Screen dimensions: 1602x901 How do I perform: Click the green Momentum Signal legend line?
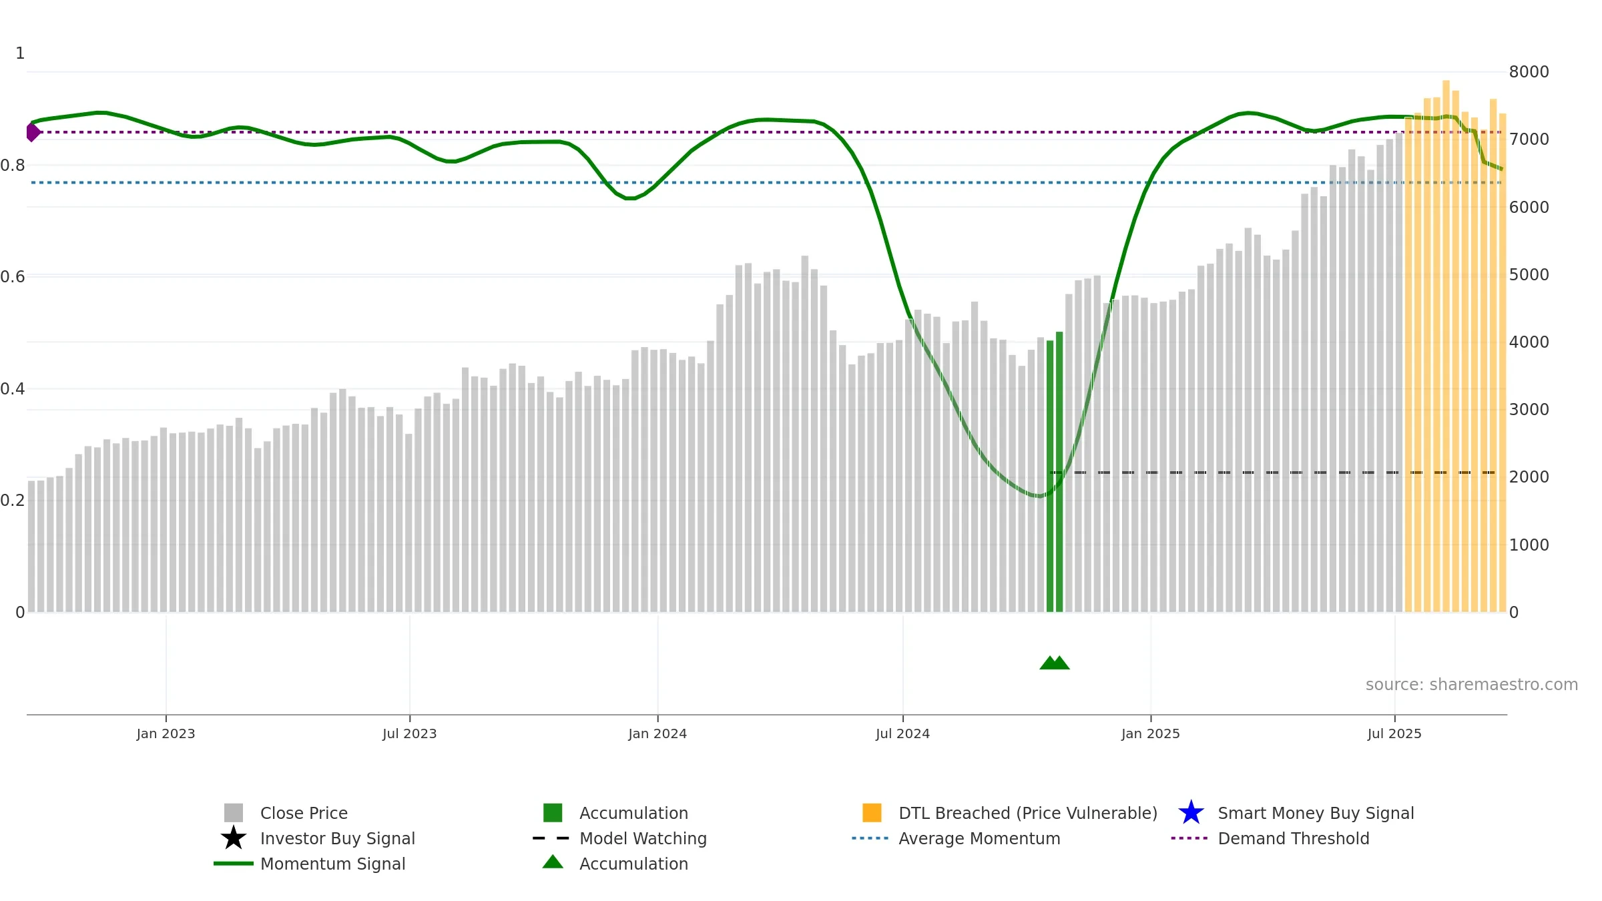234,864
